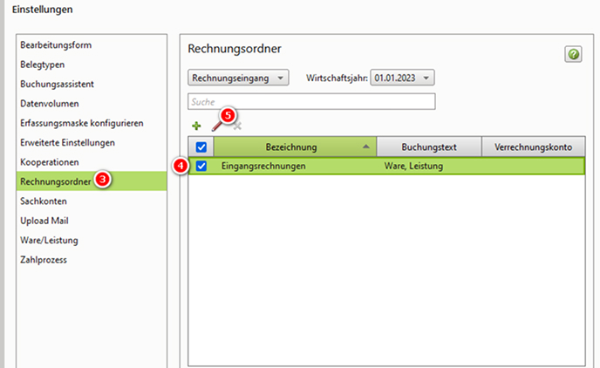600x368 pixels.
Task: Open help via green question mark icon
Action: [573, 55]
